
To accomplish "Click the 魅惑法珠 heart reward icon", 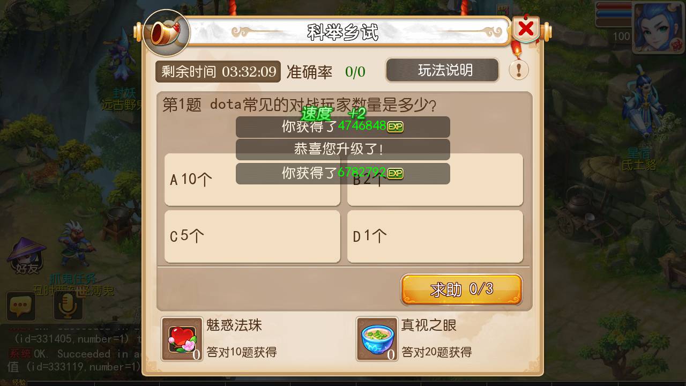I will pyautogui.click(x=182, y=339).
